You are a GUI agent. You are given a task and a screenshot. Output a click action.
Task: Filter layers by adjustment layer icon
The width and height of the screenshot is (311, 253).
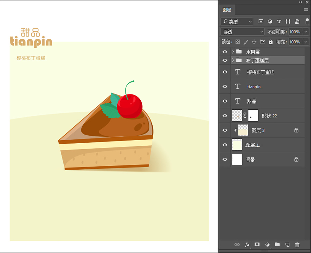pyautogui.click(x=270, y=21)
